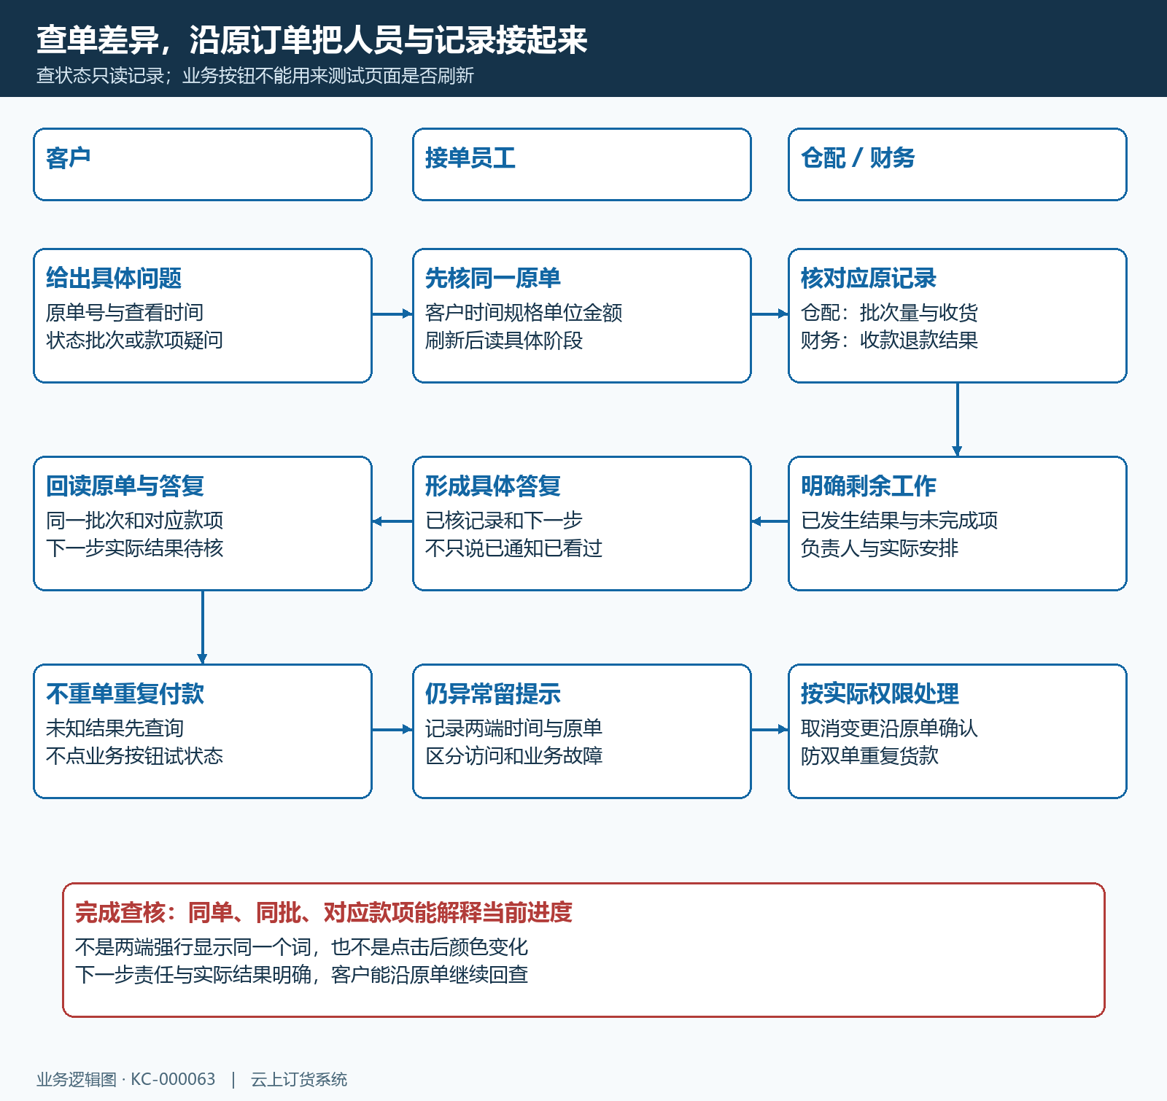Select the 明确剩余工作 step box
Viewport: 1167px width, 1101px height.
tap(958, 524)
